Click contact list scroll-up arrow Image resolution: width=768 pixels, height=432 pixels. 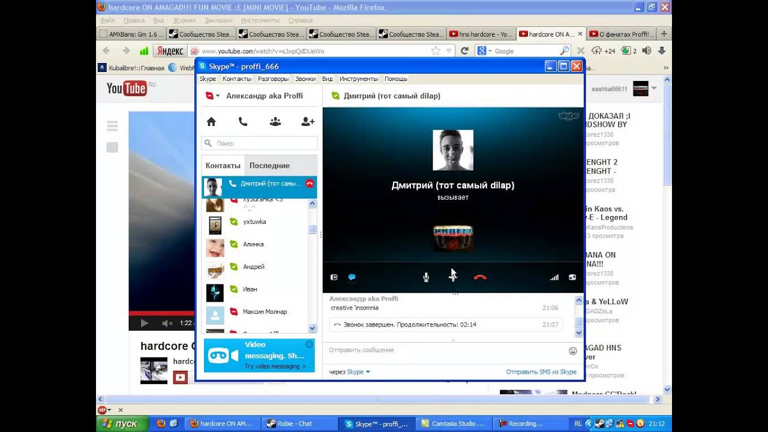point(312,204)
